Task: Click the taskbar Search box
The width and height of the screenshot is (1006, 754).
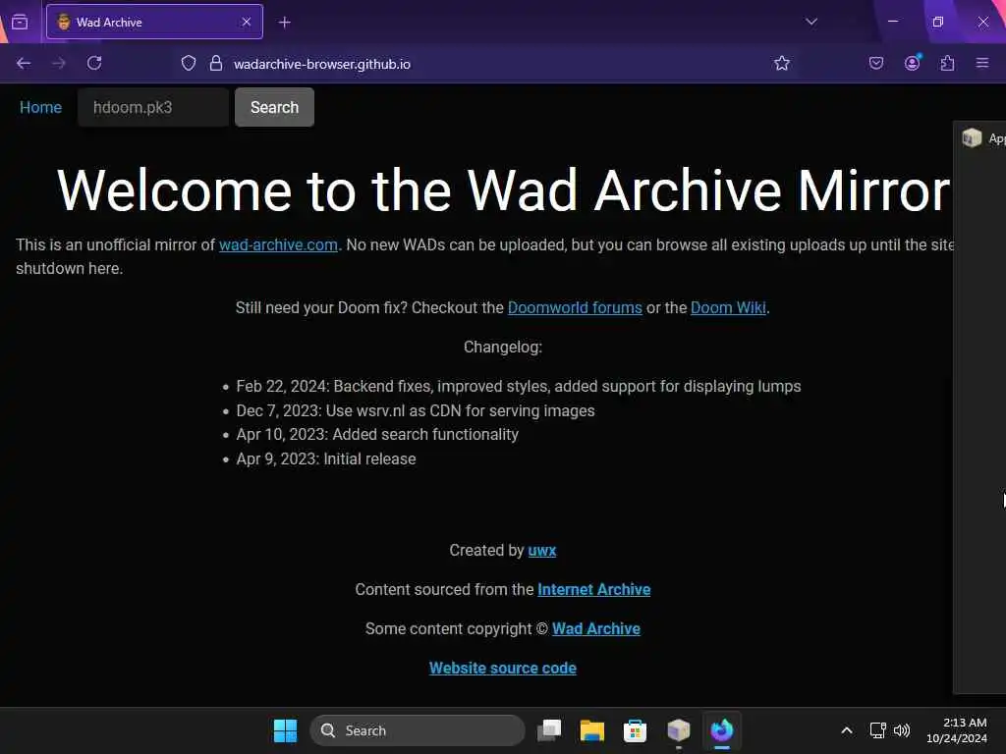Action: click(417, 730)
